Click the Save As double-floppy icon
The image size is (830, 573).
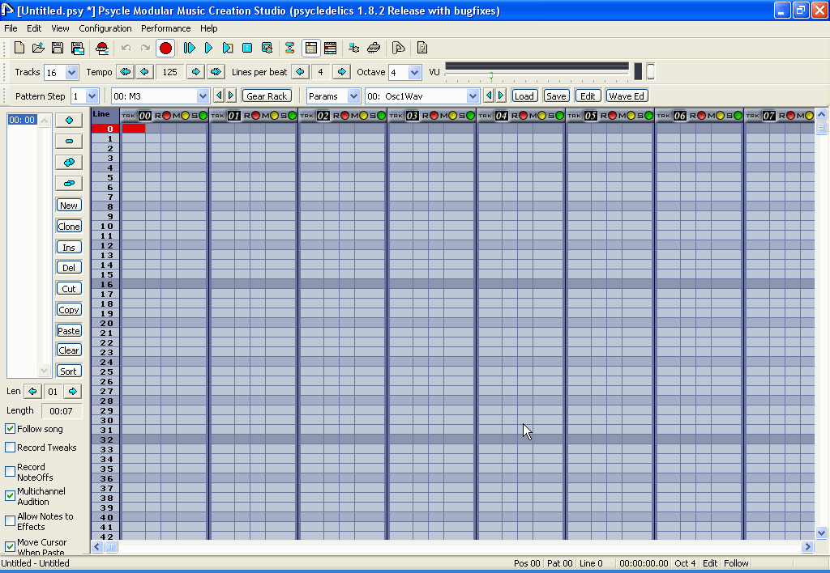tap(78, 48)
